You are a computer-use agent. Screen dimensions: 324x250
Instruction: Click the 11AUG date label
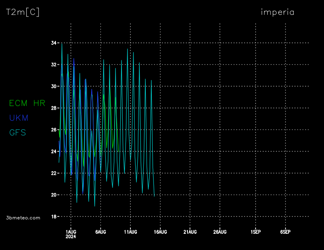(130, 232)
